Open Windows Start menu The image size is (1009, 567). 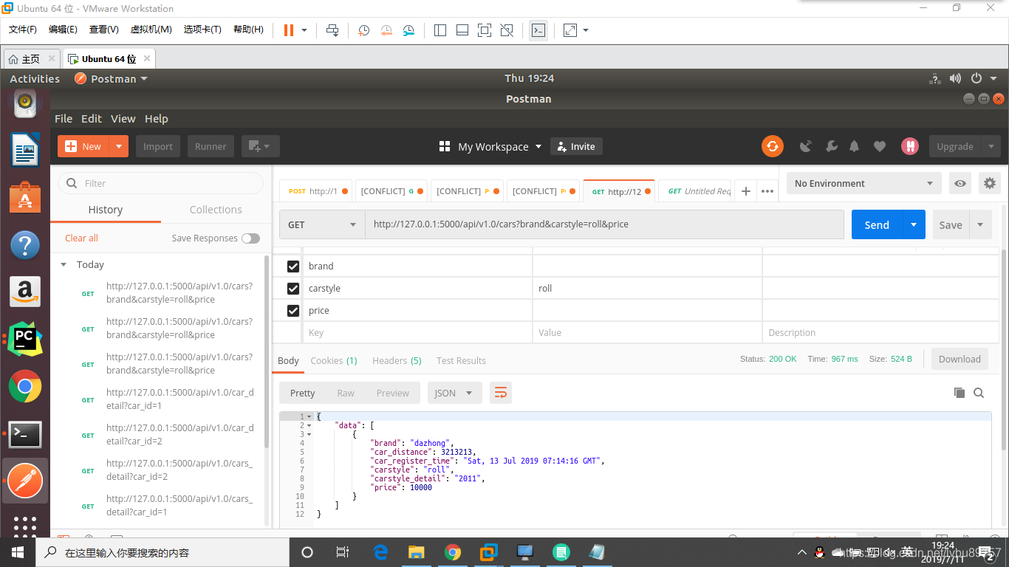pyautogui.click(x=18, y=552)
